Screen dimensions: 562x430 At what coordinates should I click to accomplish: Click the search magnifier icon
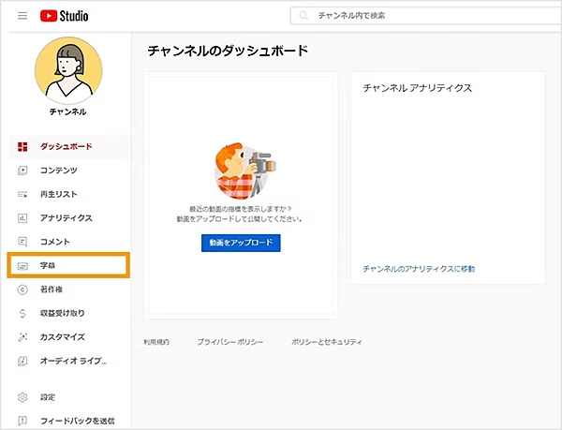(303, 16)
